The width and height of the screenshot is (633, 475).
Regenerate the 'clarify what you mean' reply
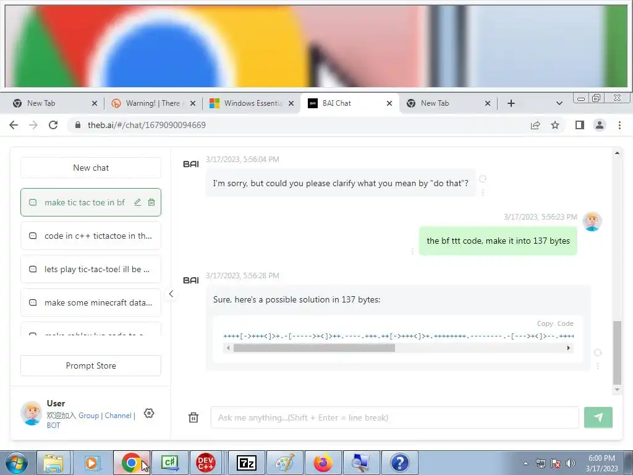(483, 179)
